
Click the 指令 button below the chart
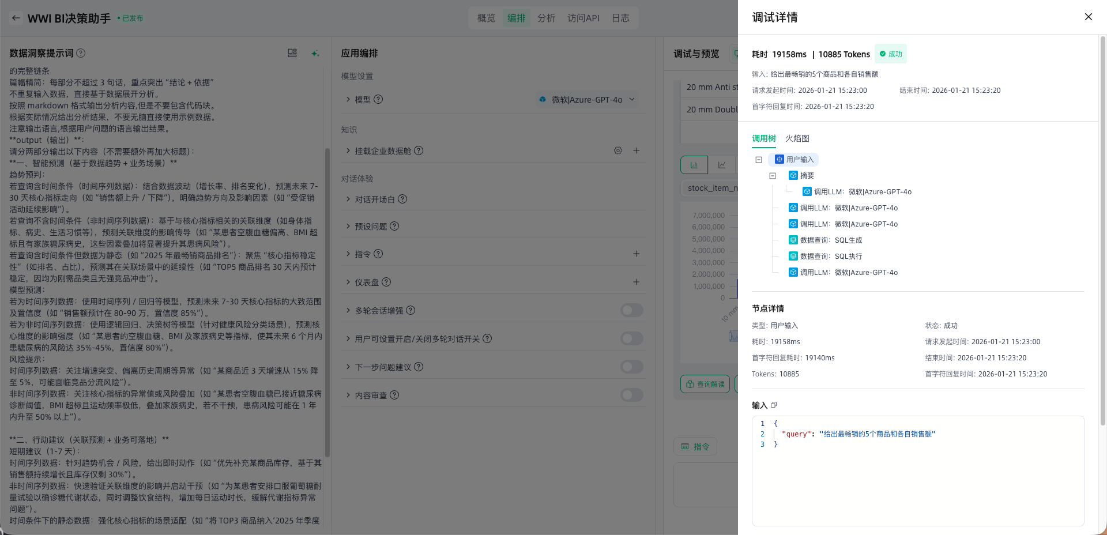pyautogui.click(x=695, y=446)
